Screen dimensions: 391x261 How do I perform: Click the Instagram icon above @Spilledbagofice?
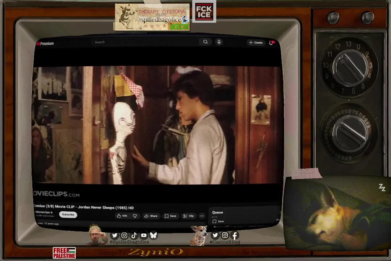(124, 235)
